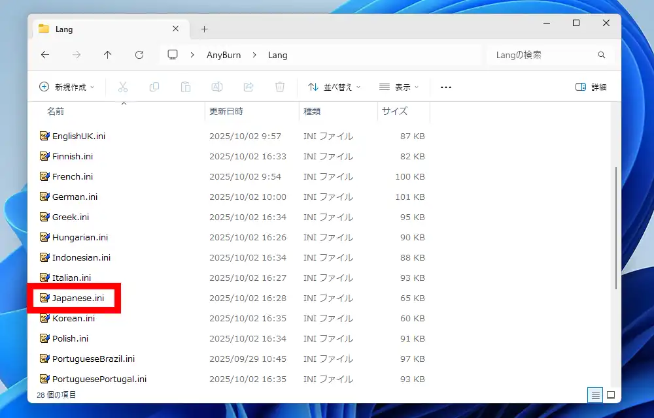Switch to details list view in status bar
The width and height of the screenshot is (654, 418).
tap(595, 395)
